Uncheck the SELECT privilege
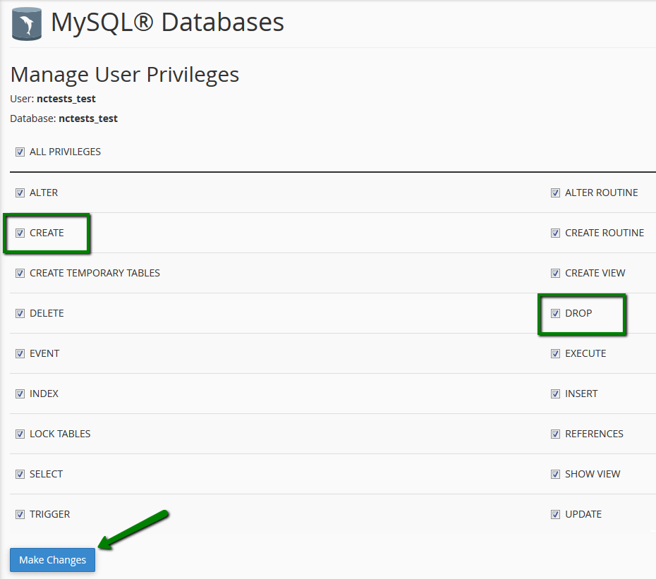 pos(20,474)
